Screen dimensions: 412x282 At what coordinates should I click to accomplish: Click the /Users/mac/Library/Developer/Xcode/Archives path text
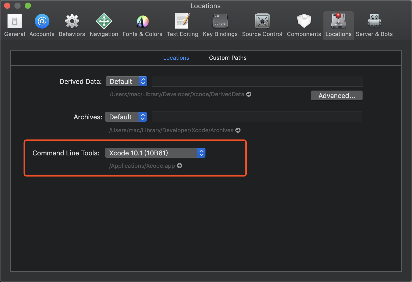(x=171, y=130)
